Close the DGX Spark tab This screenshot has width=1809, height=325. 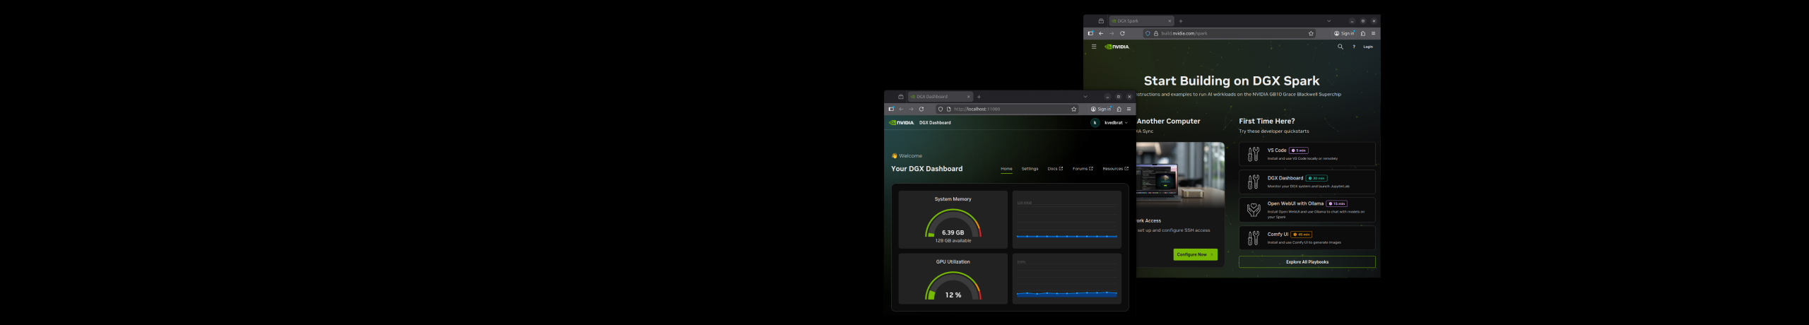coord(1169,21)
